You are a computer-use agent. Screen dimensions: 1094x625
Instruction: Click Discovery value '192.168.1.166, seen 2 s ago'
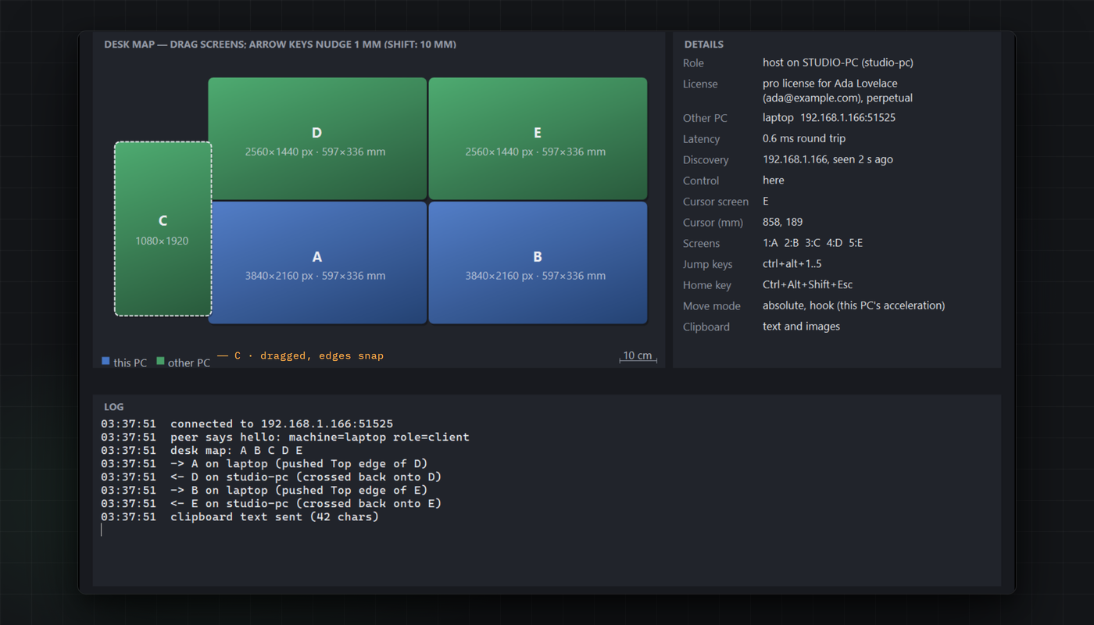pyautogui.click(x=828, y=159)
